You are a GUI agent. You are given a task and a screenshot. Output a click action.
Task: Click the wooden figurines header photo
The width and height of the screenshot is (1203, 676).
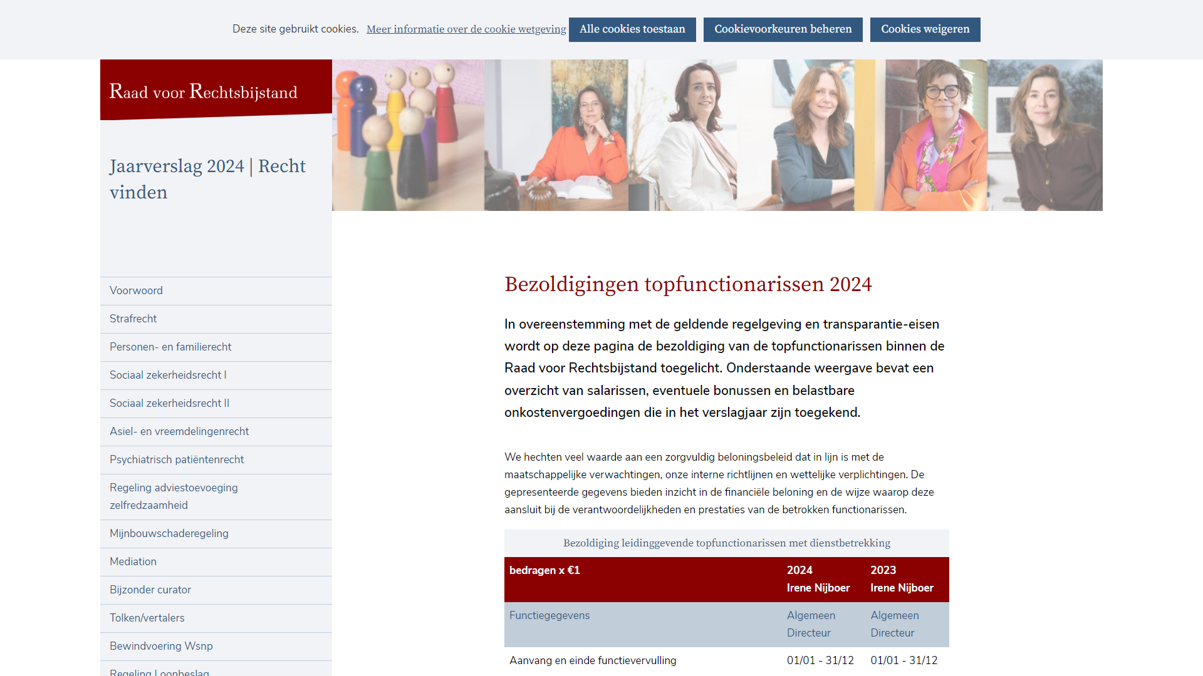click(x=408, y=135)
